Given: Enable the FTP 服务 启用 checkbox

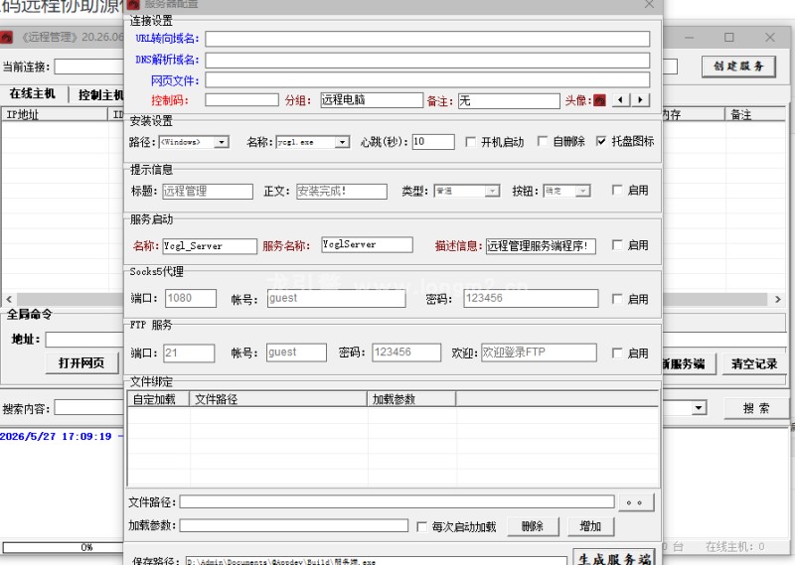Looking at the screenshot, I should point(617,353).
